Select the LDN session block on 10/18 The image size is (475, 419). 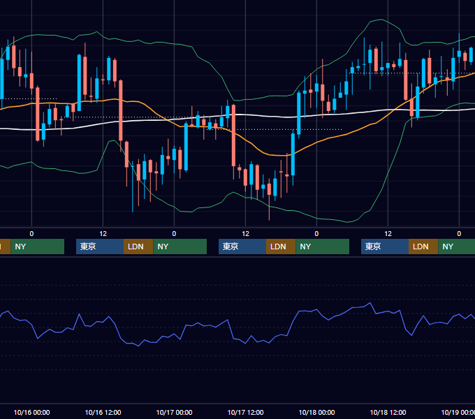click(423, 247)
